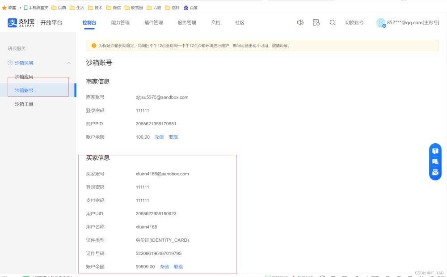Click 充值 next to buyer balance 99899.00
Viewport: 447px width, 277px height.
click(164, 267)
